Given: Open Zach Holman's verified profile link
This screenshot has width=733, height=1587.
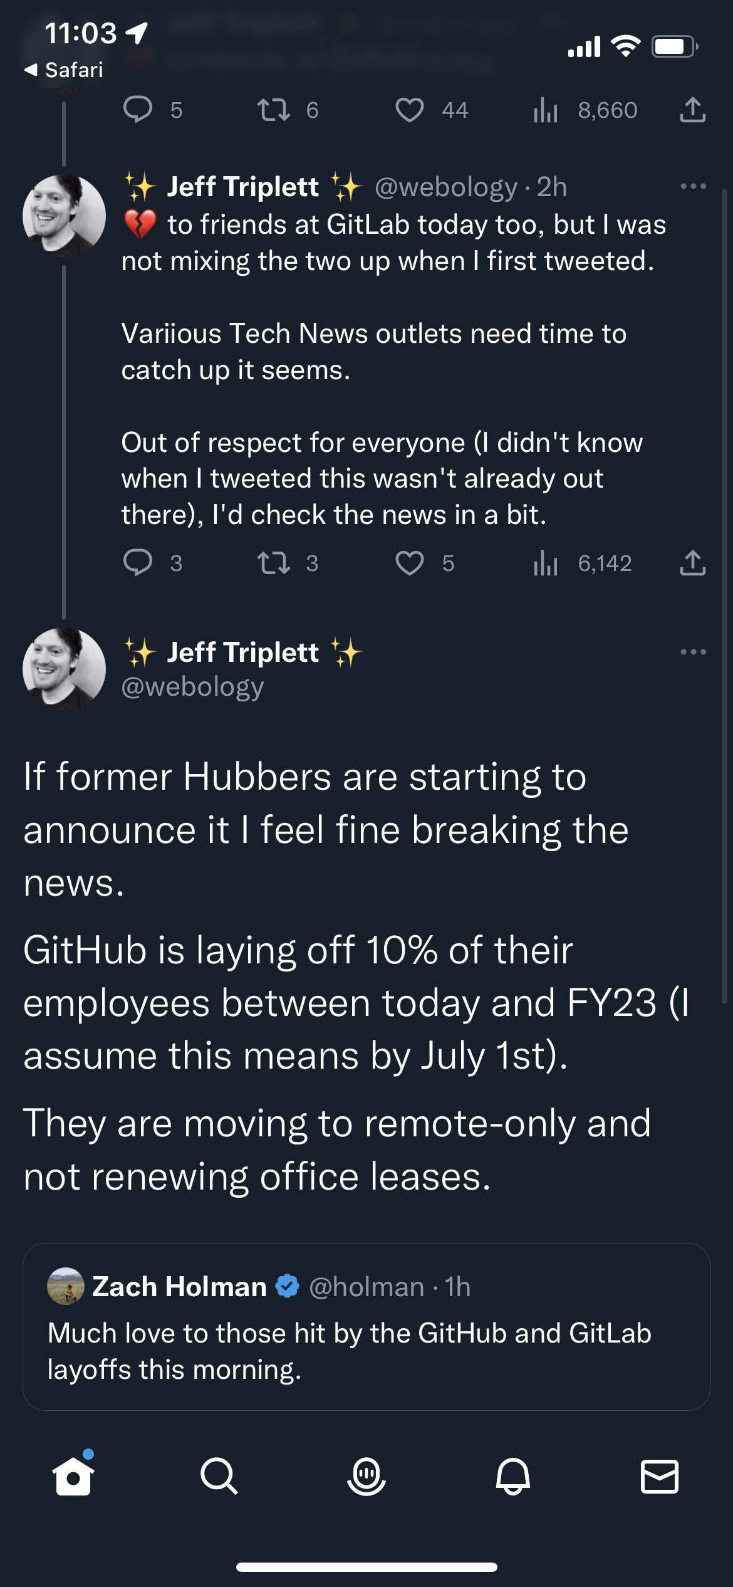Looking at the screenshot, I should 179,1287.
